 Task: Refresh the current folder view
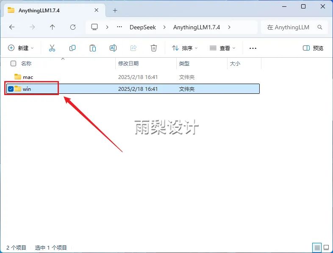[x=73, y=27]
